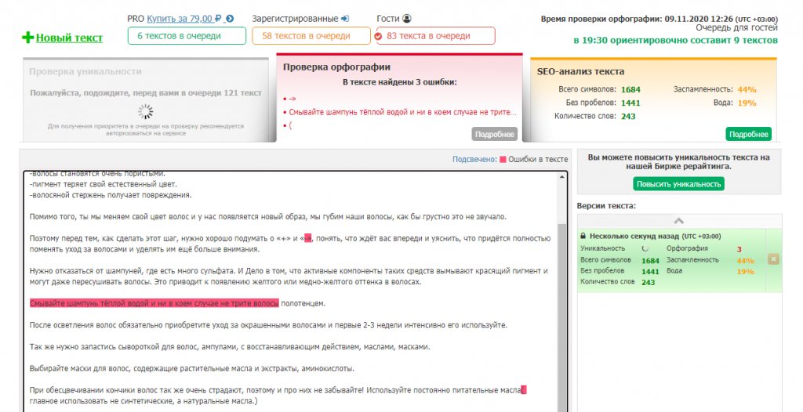Screen dimensions: 803x412
Task: Click the loading spinner in uniqueness panel
Action: click(x=145, y=111)
